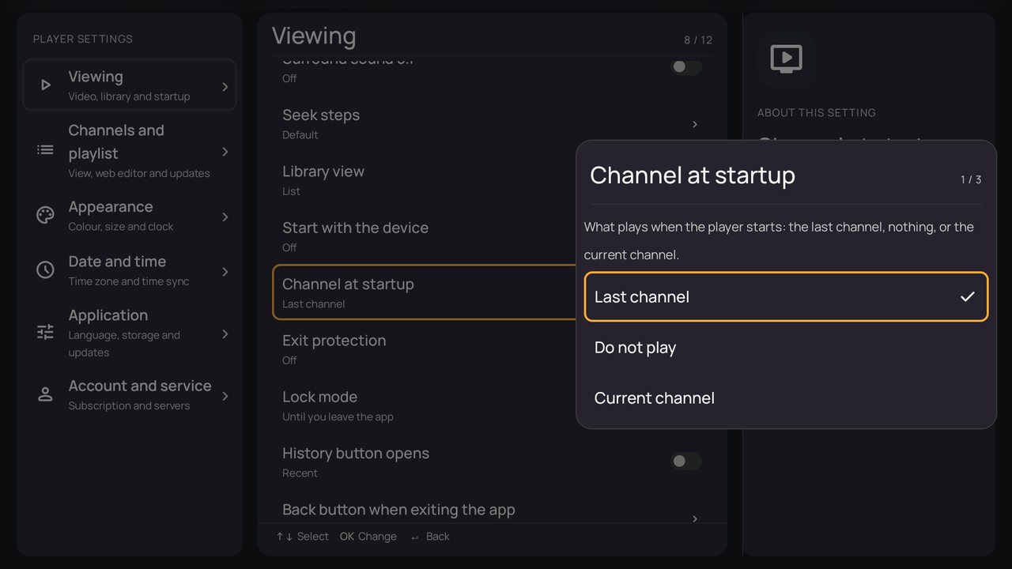Open the Seek steps setting
The height and width of the screenshot is (569, 1012).
[x=492, y=124]
